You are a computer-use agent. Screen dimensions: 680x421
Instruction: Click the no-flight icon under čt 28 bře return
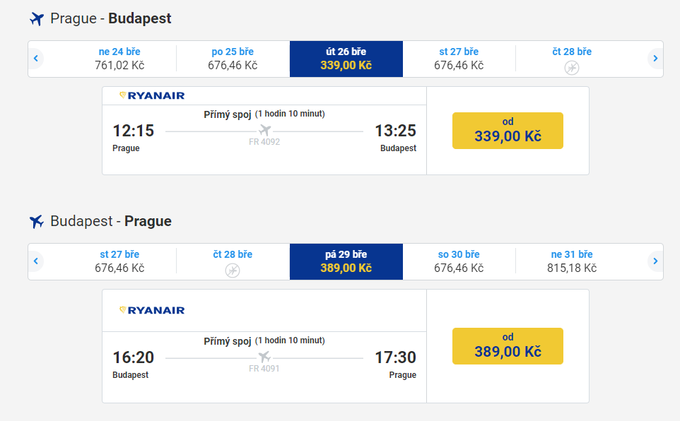(233, 271)
